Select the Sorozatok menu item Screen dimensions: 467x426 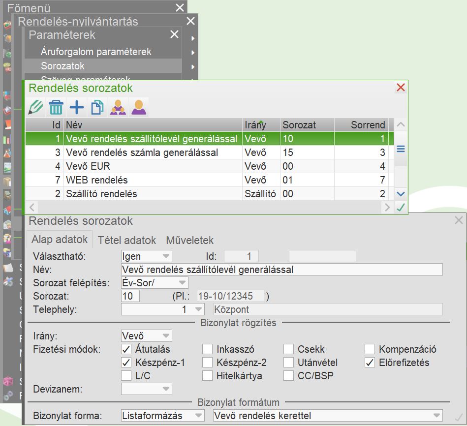pyautogui.click(x=103, y=66)
